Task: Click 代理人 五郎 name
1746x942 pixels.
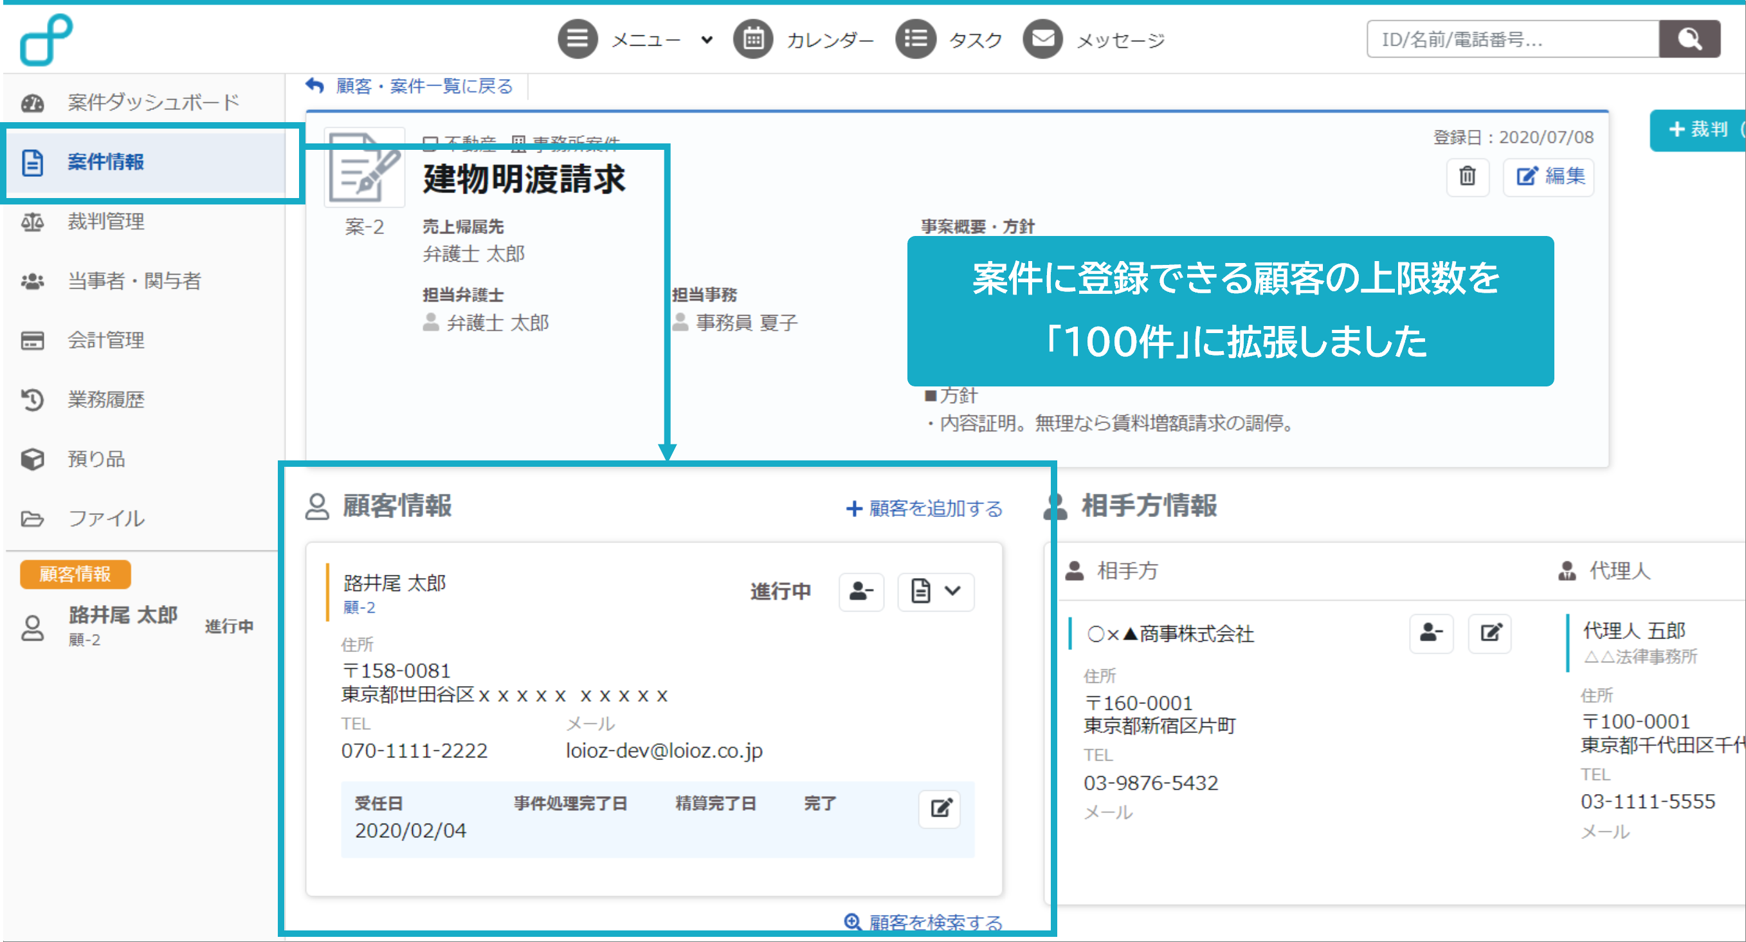Action: pyautogui.click(x=1633, y=630)
